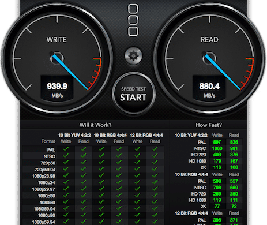Click the blue needle on the WRITE gauge

tap(70, 72)
